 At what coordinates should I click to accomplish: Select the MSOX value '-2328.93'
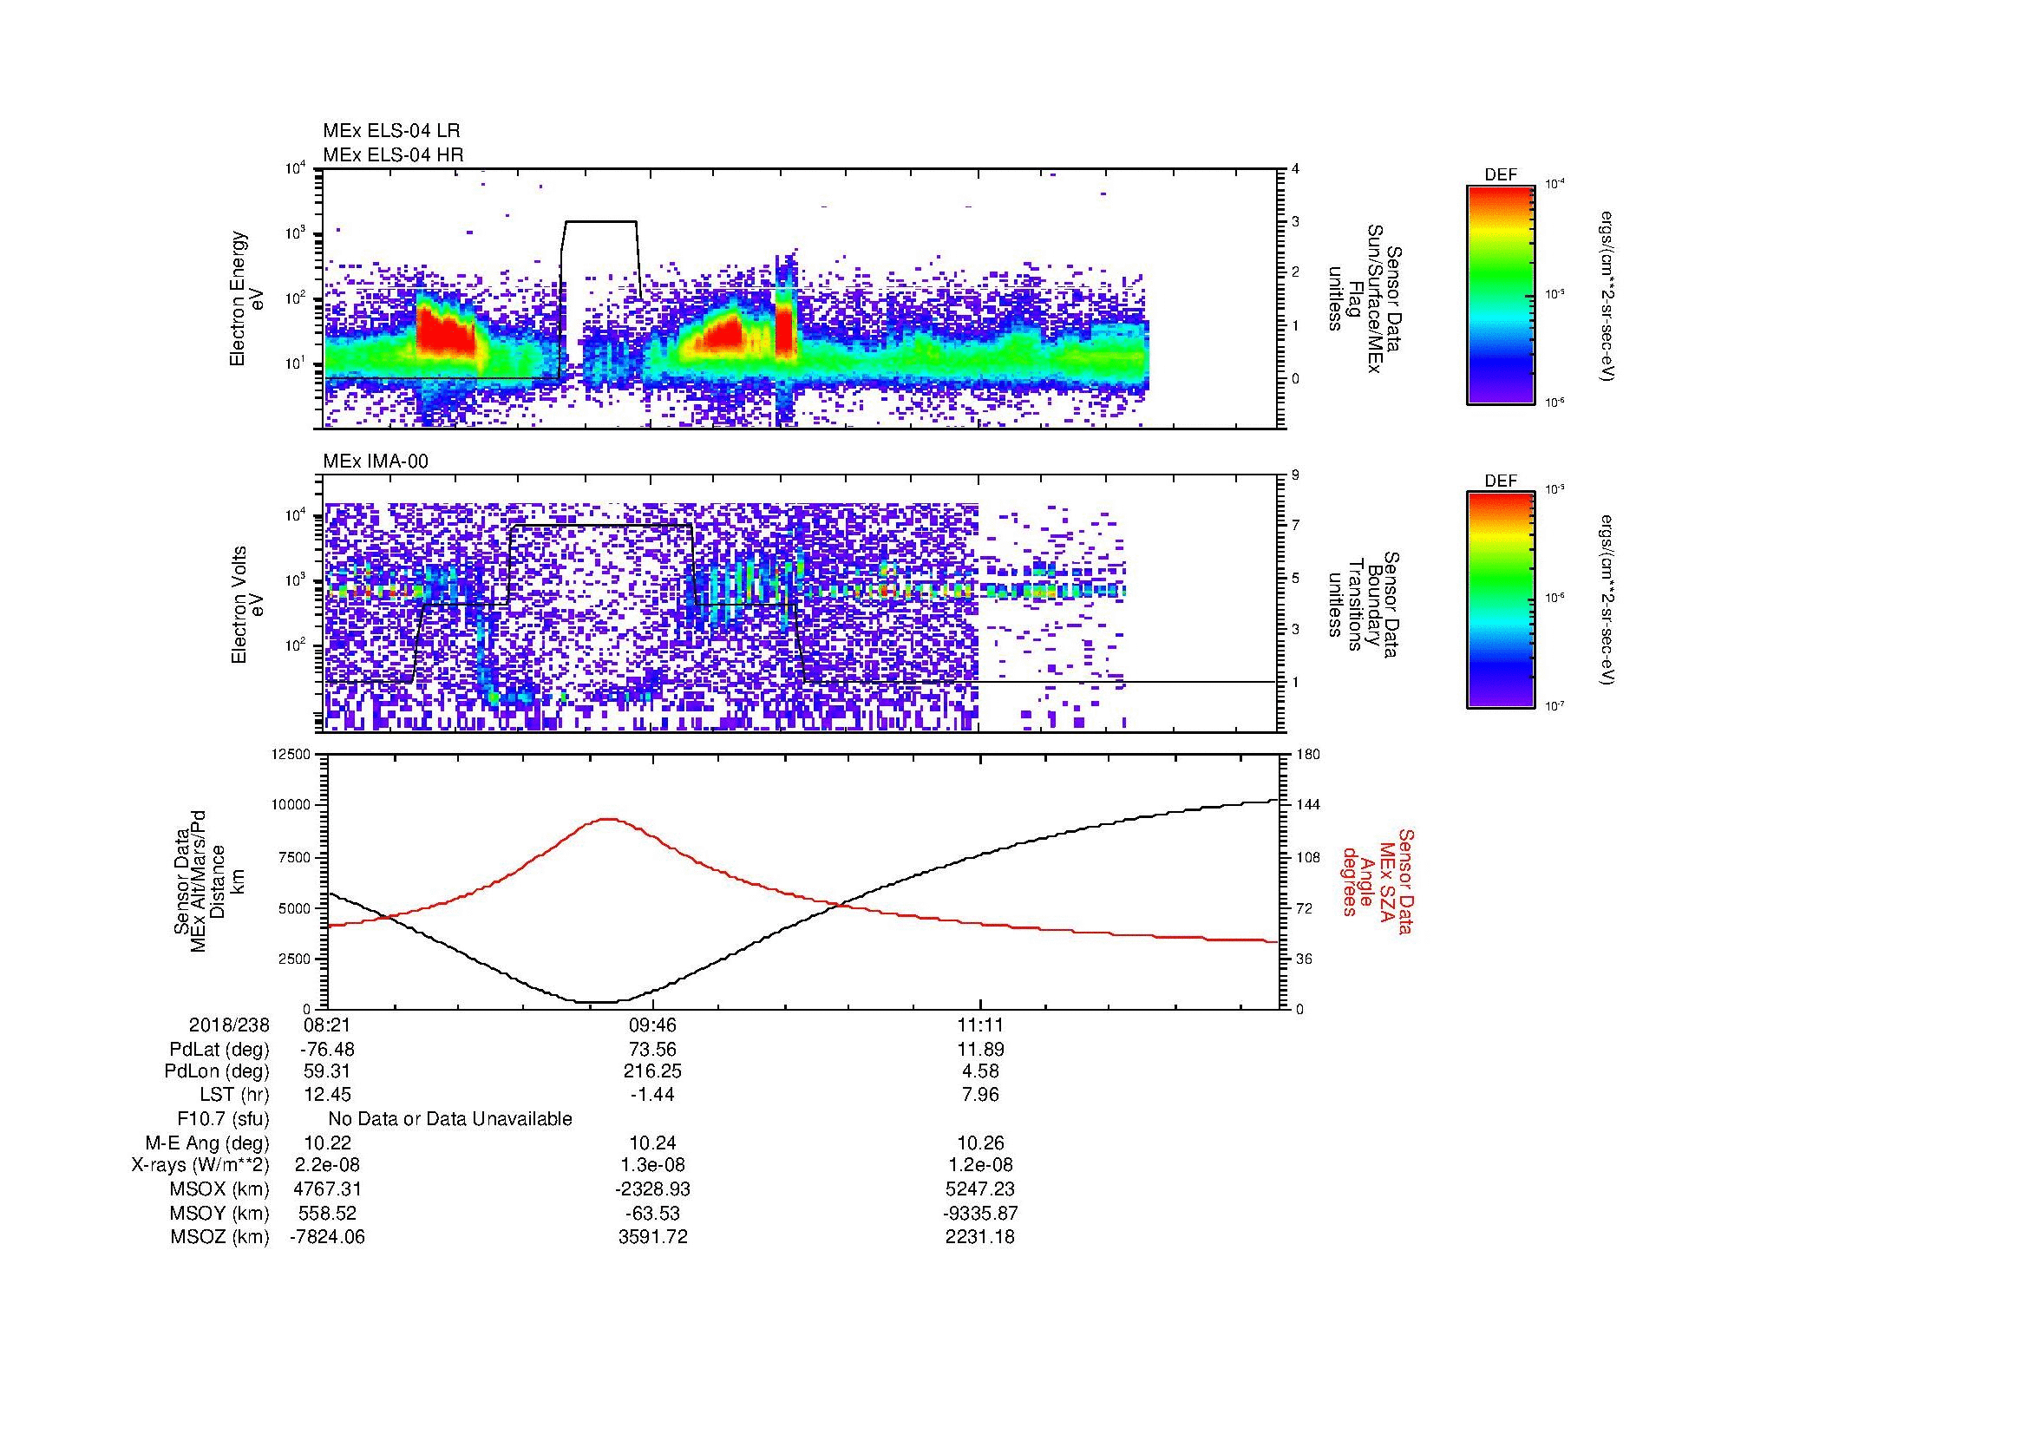652,1189
